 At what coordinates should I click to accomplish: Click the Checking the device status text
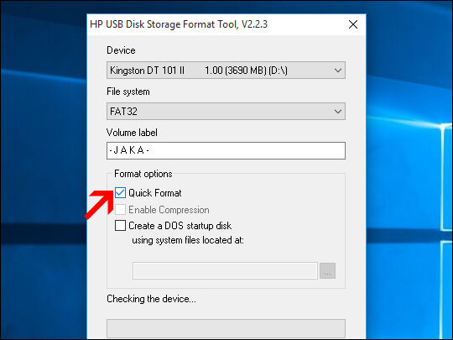tap(151, 299)
